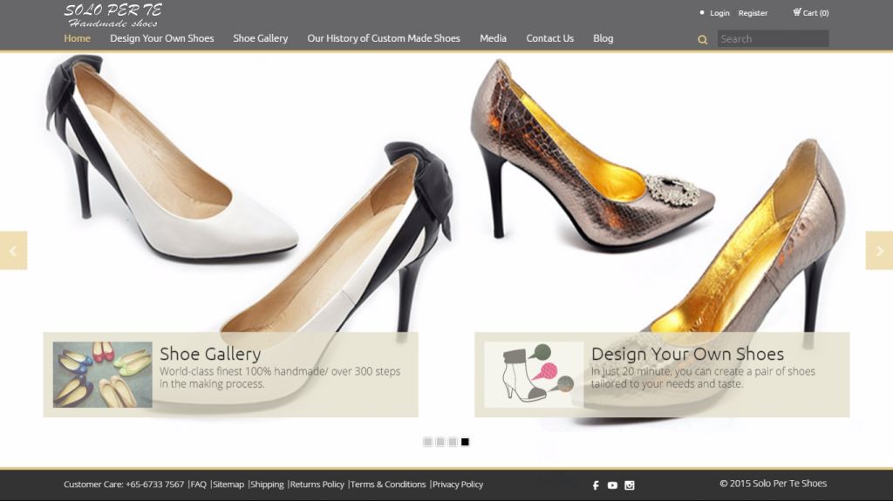
Task: Go to the Contact Us page
Action: pos(549,38)
